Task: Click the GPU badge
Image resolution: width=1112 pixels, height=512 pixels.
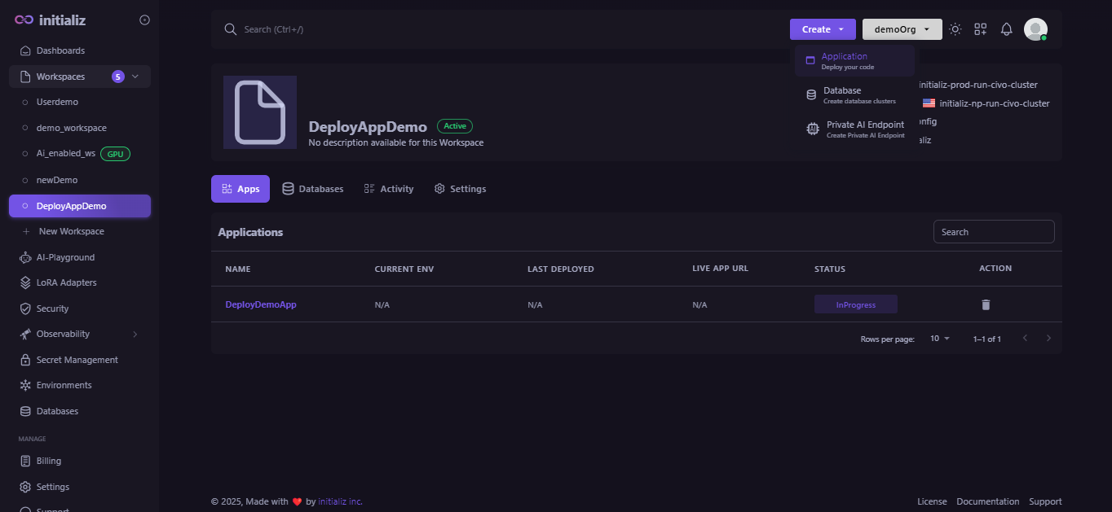Action: (x=116, y=154)
